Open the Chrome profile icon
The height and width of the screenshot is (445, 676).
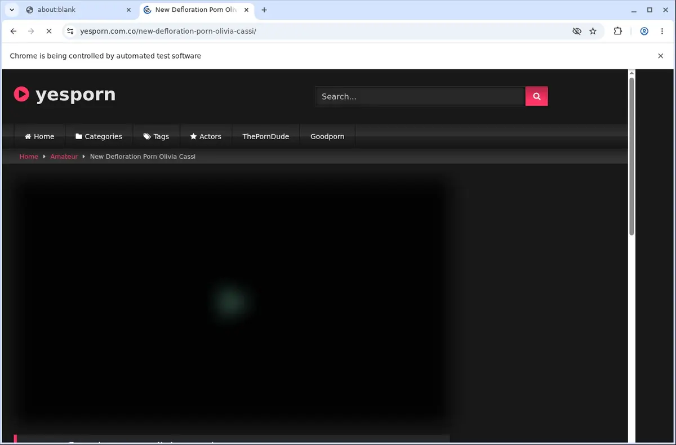click(x=644, y=32)
